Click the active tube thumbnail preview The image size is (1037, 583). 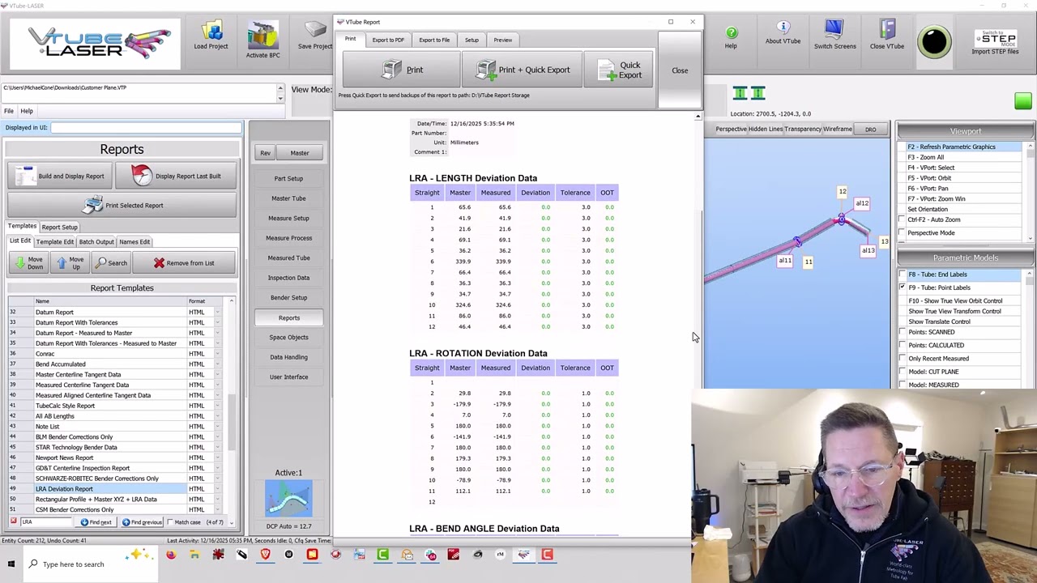coord(288,498)
